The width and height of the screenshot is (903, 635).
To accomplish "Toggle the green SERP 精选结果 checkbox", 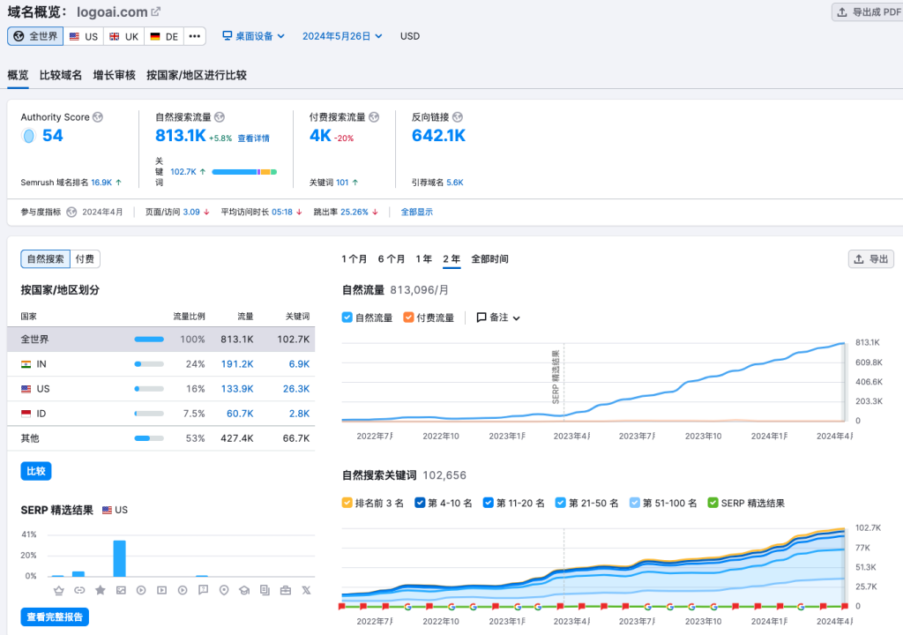I will [x=713, y=503].
